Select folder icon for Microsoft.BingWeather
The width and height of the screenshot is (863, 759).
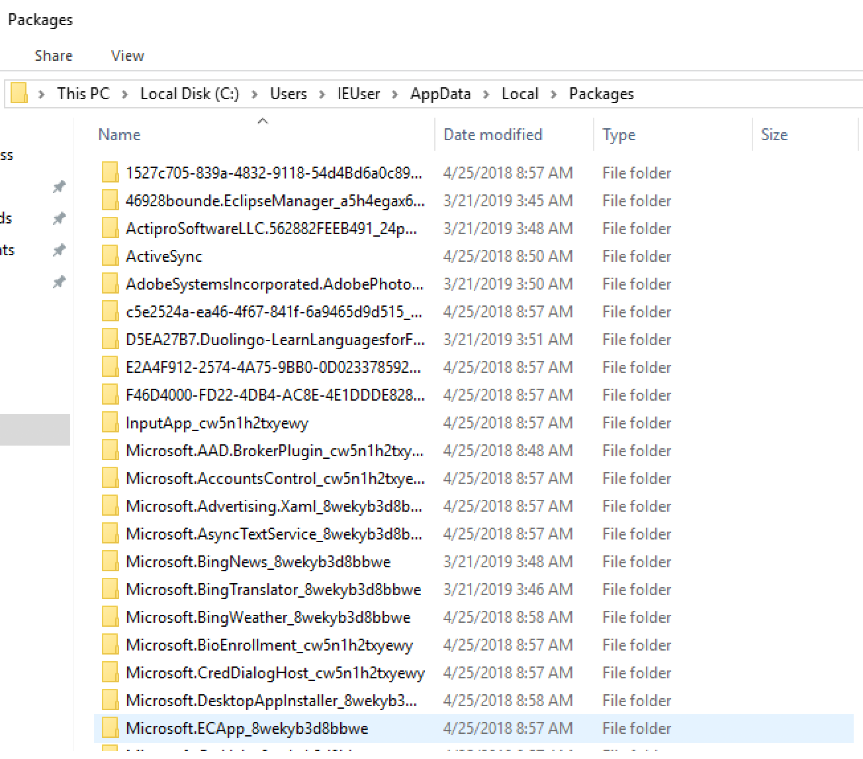tap(110, 617)
